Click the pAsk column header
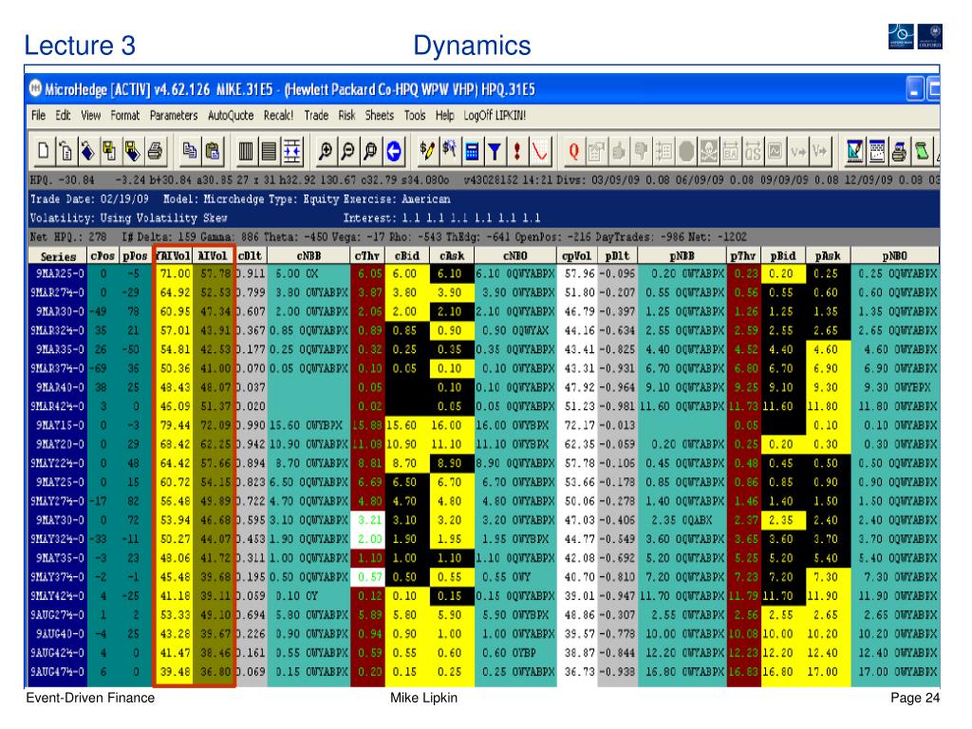This screenshot has height=729, width=972. (828, 256)
